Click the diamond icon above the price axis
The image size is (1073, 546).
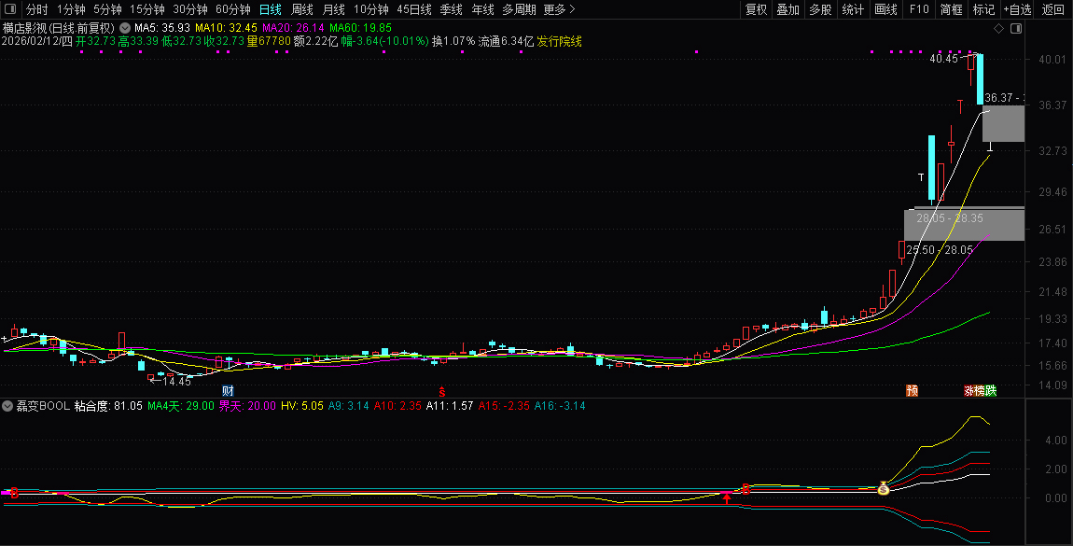pos(998,29)
